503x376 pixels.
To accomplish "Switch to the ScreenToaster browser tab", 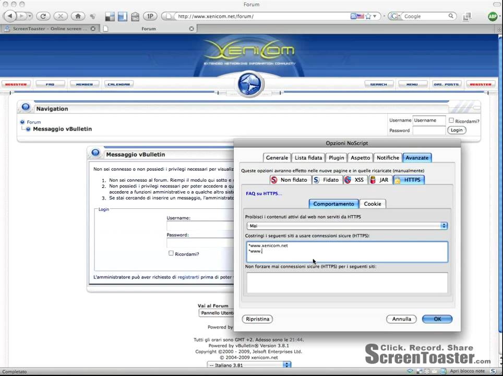I will [50, 29].
